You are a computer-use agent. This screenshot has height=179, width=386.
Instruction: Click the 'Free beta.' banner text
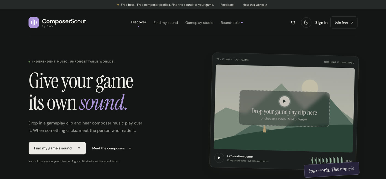click(128, 5)
